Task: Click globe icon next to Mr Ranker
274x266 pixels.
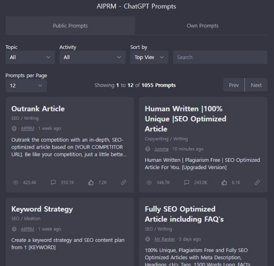Action: coord(148,239)
